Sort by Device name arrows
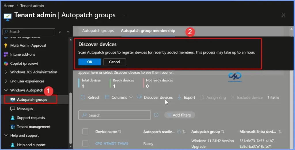 tap(120, 132)
